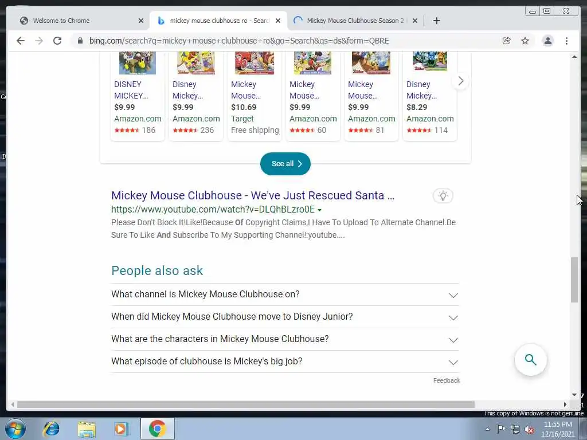Click the forward navigation arrow
Image resolution: width=587 pixels, height=440 pixels.
click(39, 41)
